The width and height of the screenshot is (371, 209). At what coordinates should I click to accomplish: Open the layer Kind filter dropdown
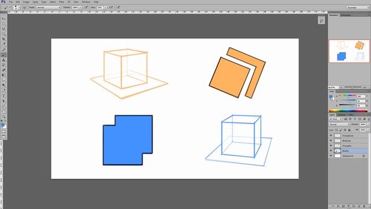[x=336, y=119]
